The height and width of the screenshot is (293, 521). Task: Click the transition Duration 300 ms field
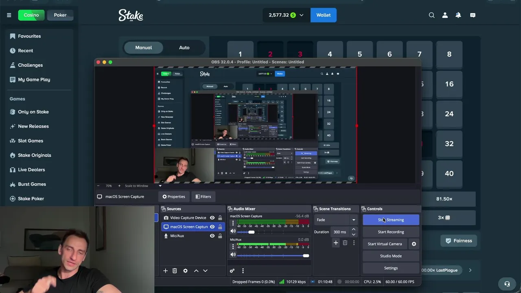[340, 232]
